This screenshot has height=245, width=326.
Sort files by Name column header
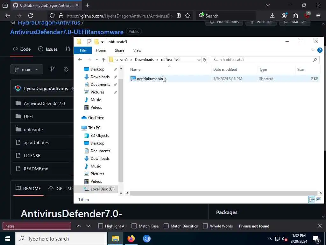(x=170, y=70)
